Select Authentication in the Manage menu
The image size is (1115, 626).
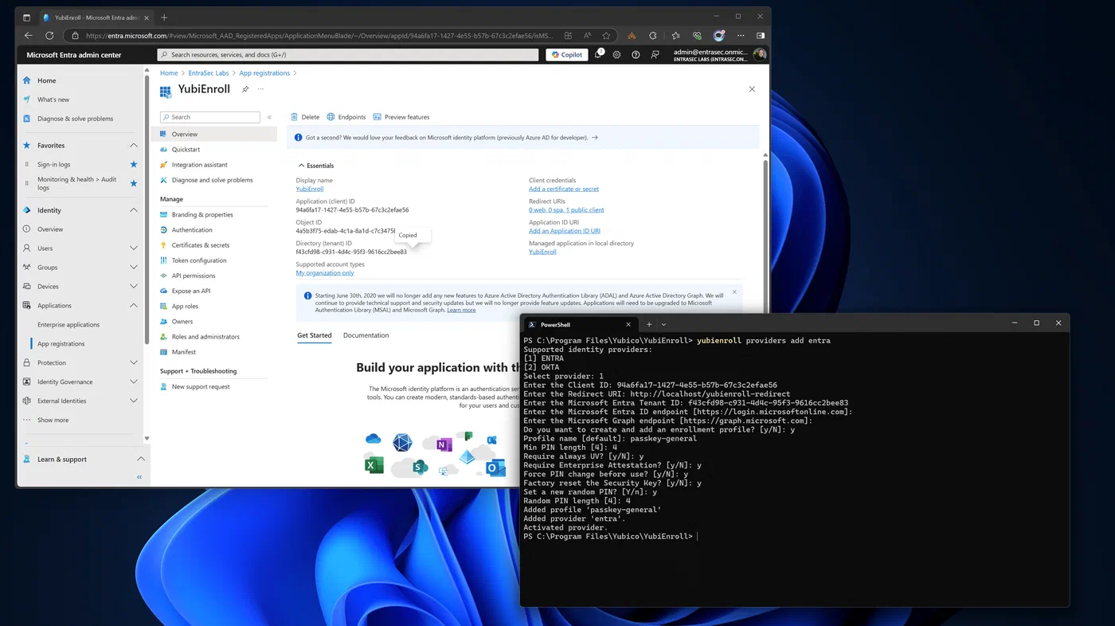(x=192, y=230)
